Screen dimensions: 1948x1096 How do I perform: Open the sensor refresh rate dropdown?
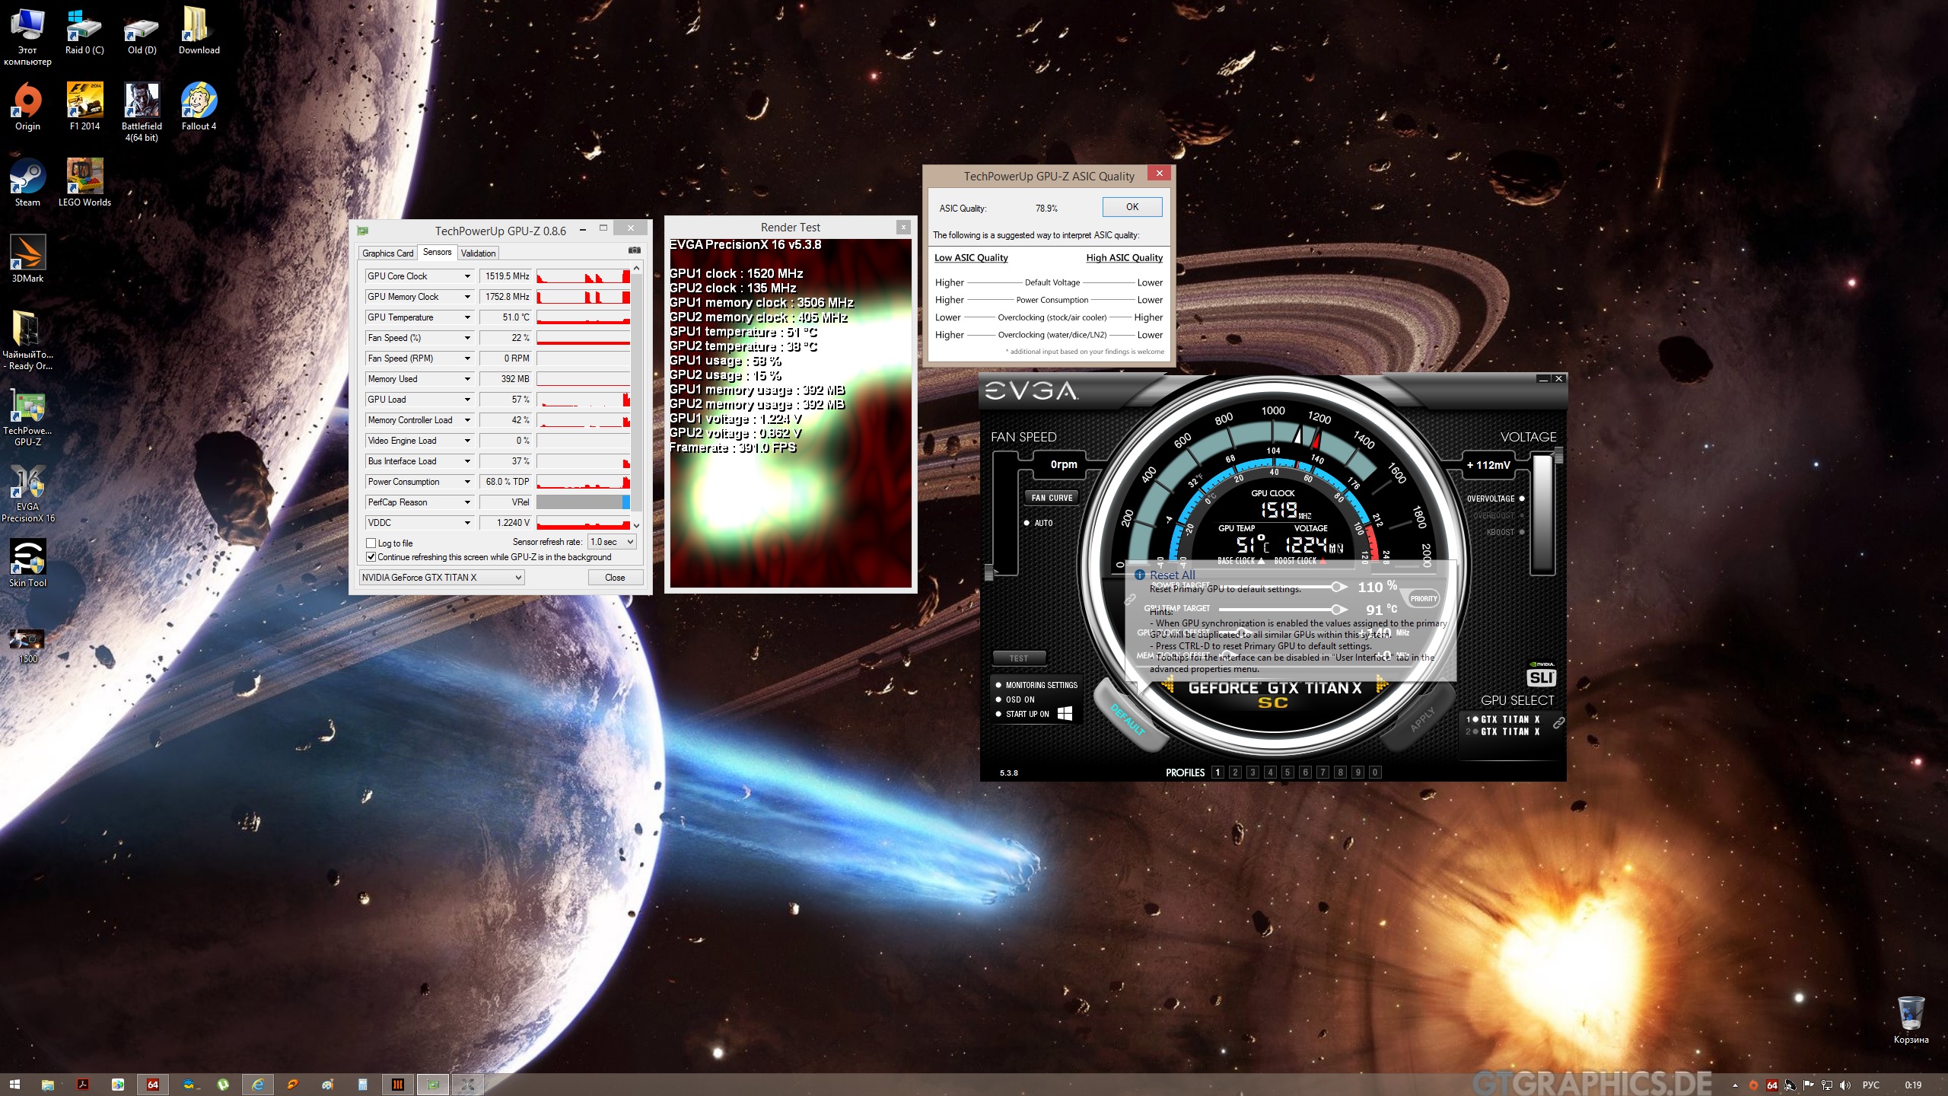tap(612, 542)
